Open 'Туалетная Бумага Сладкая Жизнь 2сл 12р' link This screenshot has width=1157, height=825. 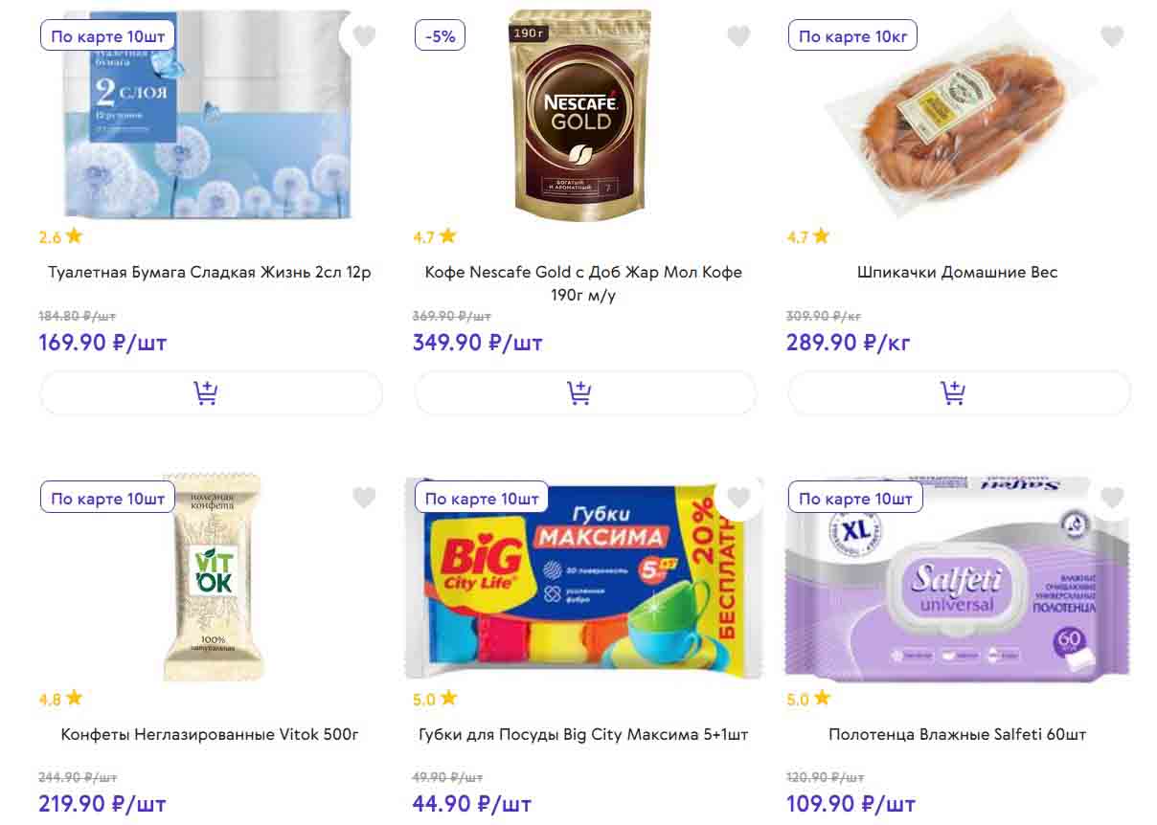pyautogui.click(x=210, y=272)
